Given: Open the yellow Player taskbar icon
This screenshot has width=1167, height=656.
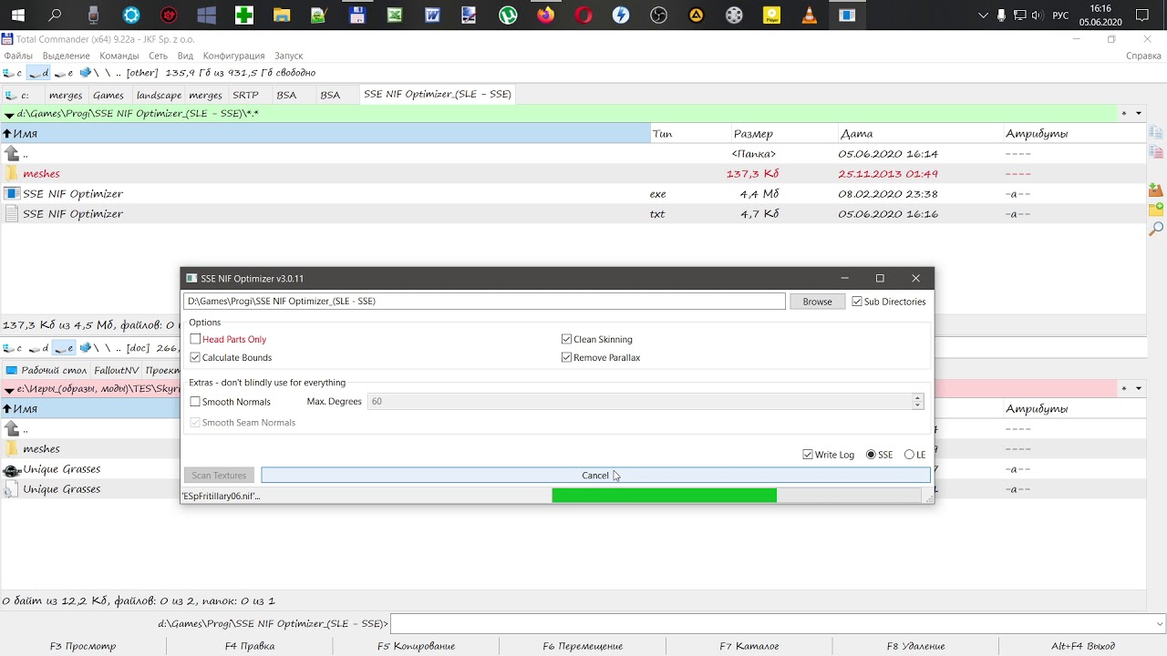Looking at the screenshot, I should pyautogui.click(x=771, y=15).
